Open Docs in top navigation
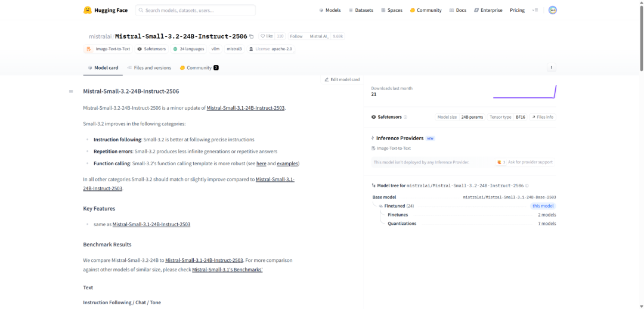 point(458,10)
